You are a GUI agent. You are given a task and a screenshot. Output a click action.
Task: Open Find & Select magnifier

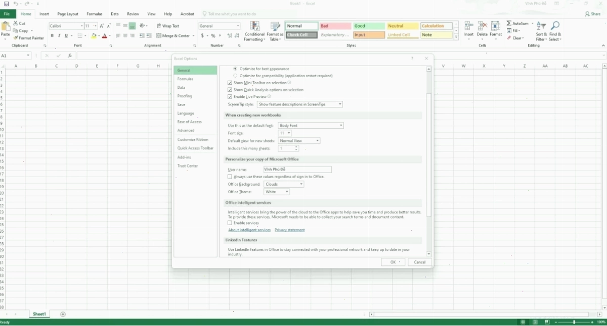(555, 31)
